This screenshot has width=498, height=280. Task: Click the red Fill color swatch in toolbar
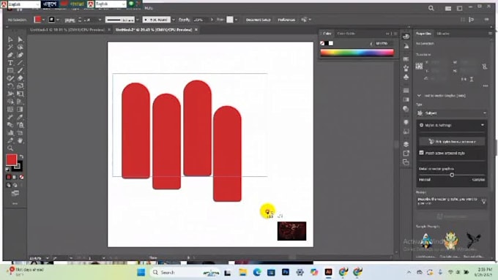12,159
